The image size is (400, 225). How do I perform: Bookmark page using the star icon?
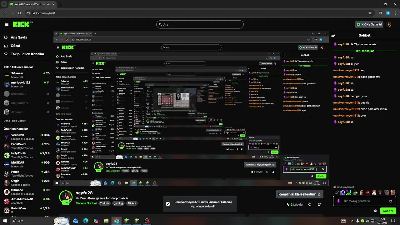click(370, 13)
